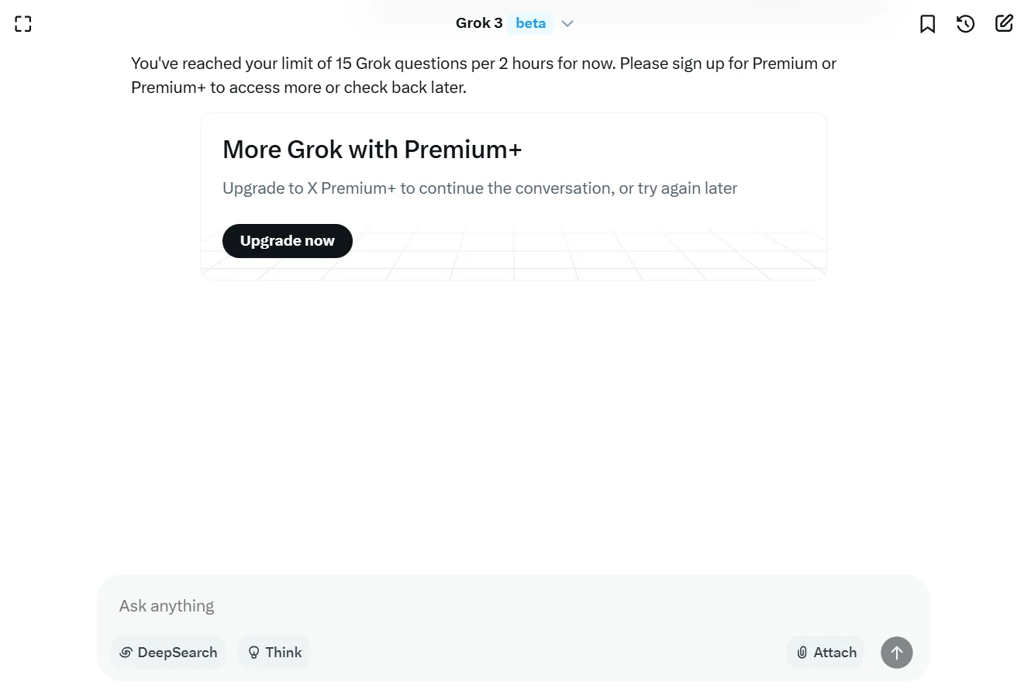Screen dimensions: 1031x689
Task: Toggle focus mode with the corner-brackets icon
Action: tap(23, 24)
